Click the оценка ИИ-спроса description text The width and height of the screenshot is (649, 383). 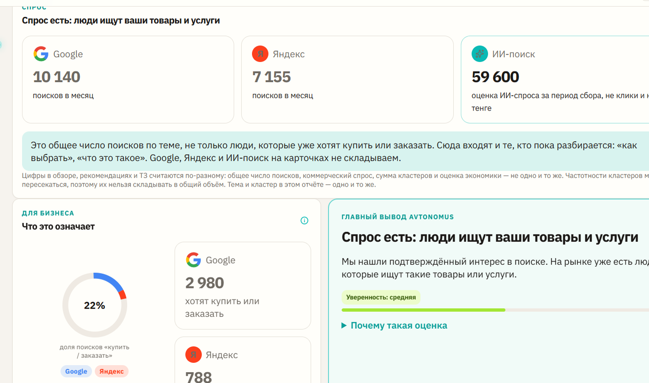[x=560, y=102]
